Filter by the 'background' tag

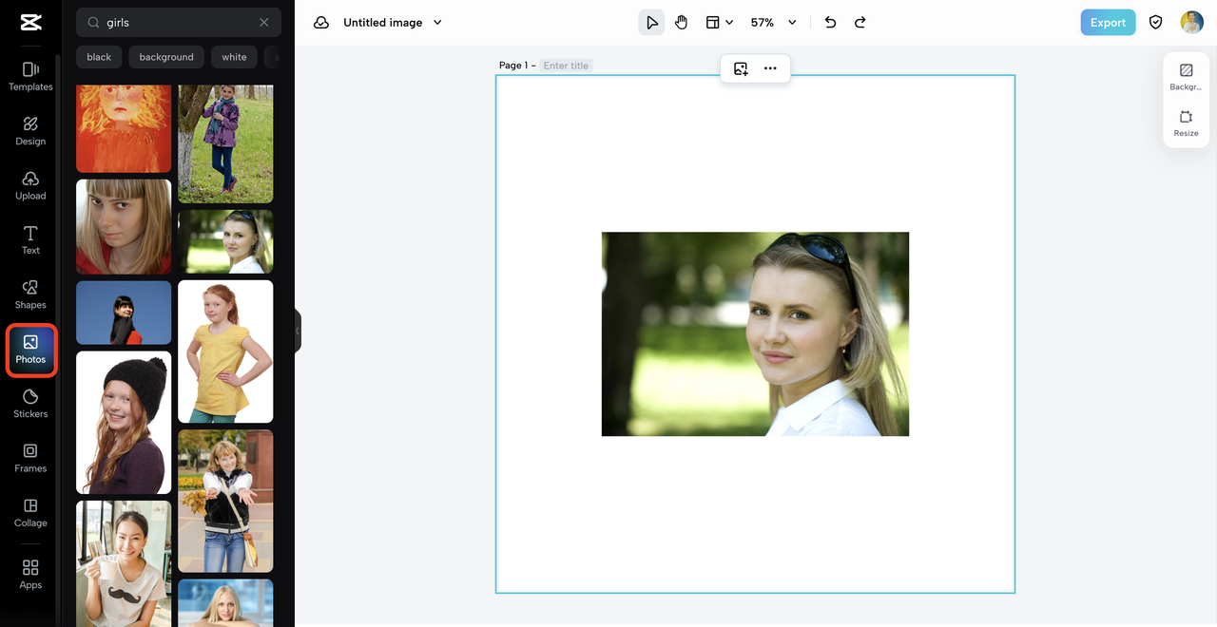(166, 57)
